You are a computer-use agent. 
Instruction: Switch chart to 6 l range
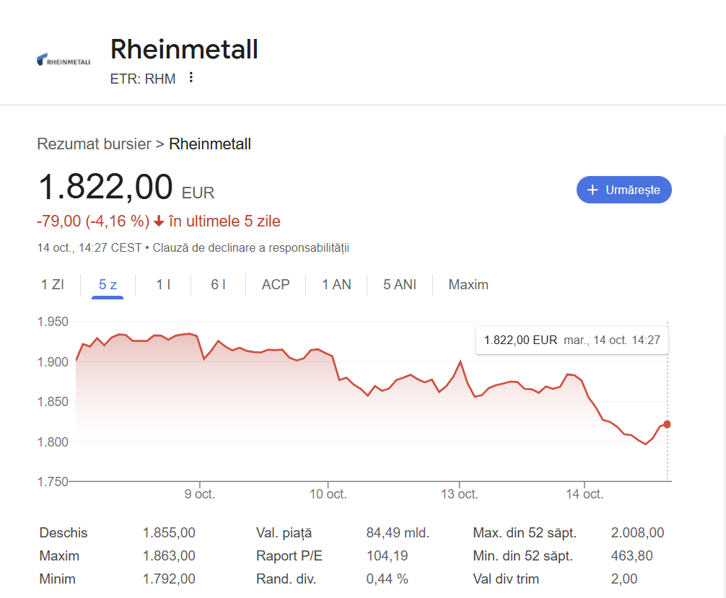tap(218, 284)
